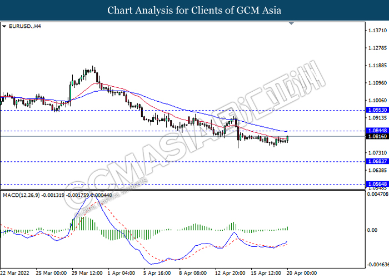Click the 1.11885 price scale value
The image size is (389, 278).
(377, 66)
